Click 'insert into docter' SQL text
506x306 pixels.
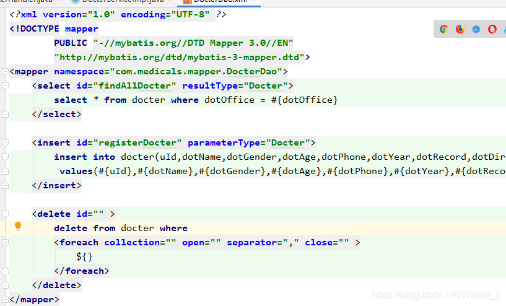104,157
